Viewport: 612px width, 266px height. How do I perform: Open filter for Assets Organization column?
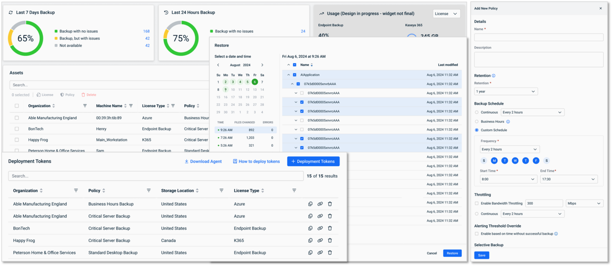[85, 106]
